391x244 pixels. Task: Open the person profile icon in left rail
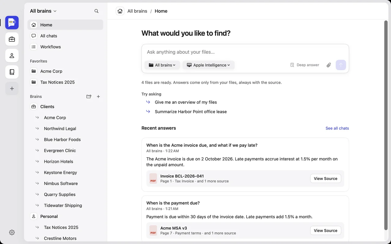(12, 56)
